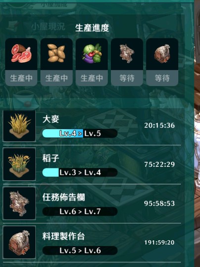Select the waiting bulletin board slot icon
Screen dimensions: 200x267
[x=127, y=54]
